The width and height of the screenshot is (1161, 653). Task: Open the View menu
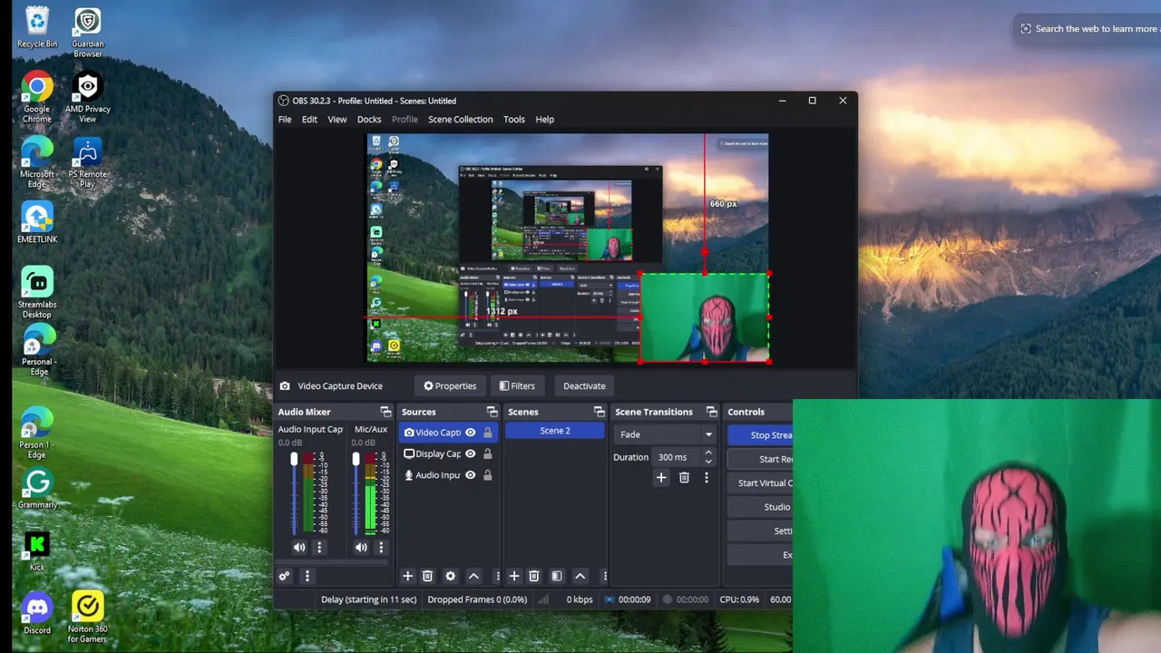coord(337,120)
